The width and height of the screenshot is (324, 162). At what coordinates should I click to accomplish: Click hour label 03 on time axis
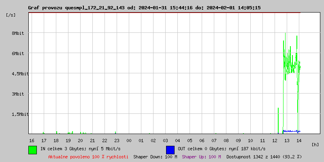[x=166, y=141]
